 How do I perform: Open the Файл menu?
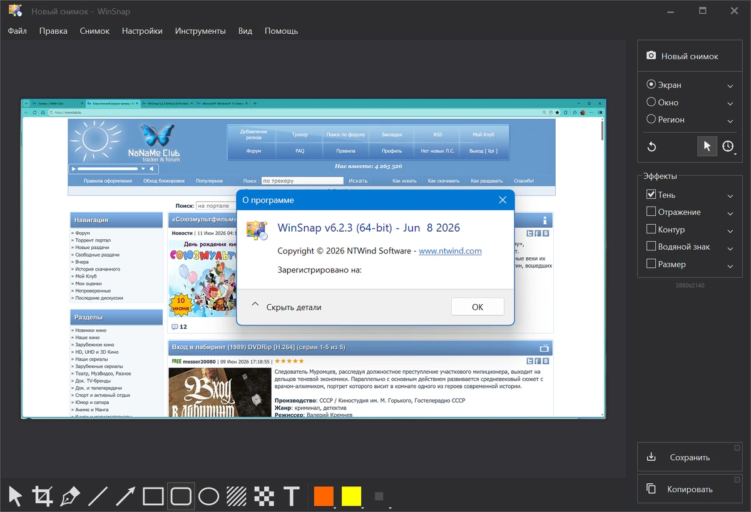(18, 31)
